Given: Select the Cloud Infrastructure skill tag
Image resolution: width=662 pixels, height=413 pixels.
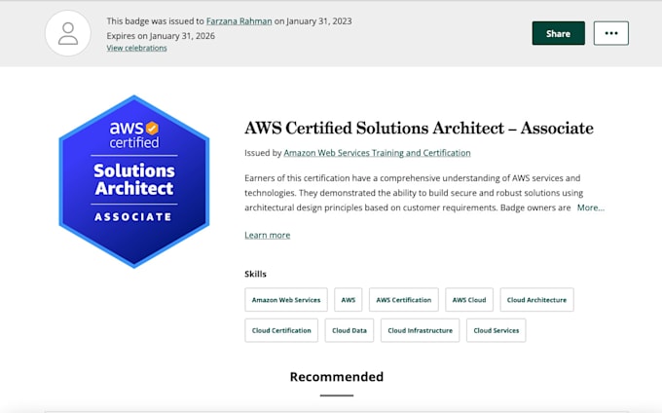Looking at the screenshot, I should coord(420,330).
